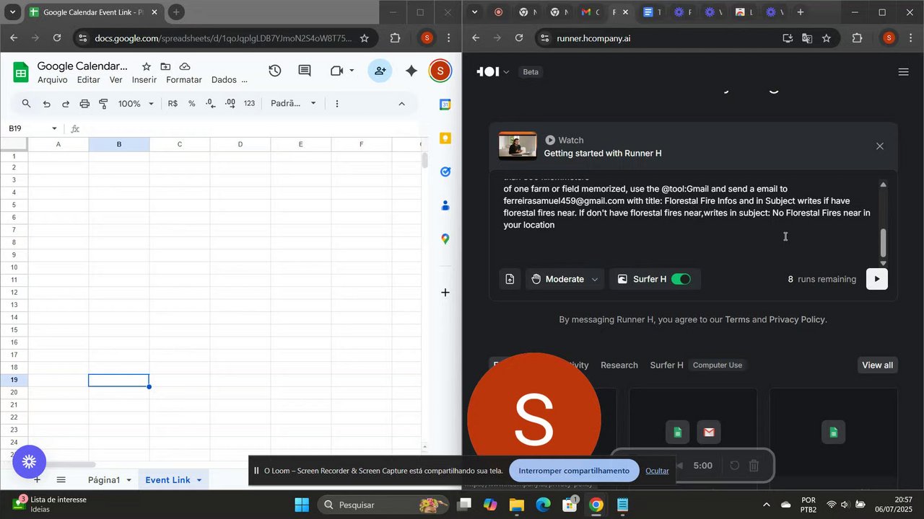Image resolution: width=924 pixels, height=519 pixels.
Task: Close the Getting started video banner
Action: 879,146
